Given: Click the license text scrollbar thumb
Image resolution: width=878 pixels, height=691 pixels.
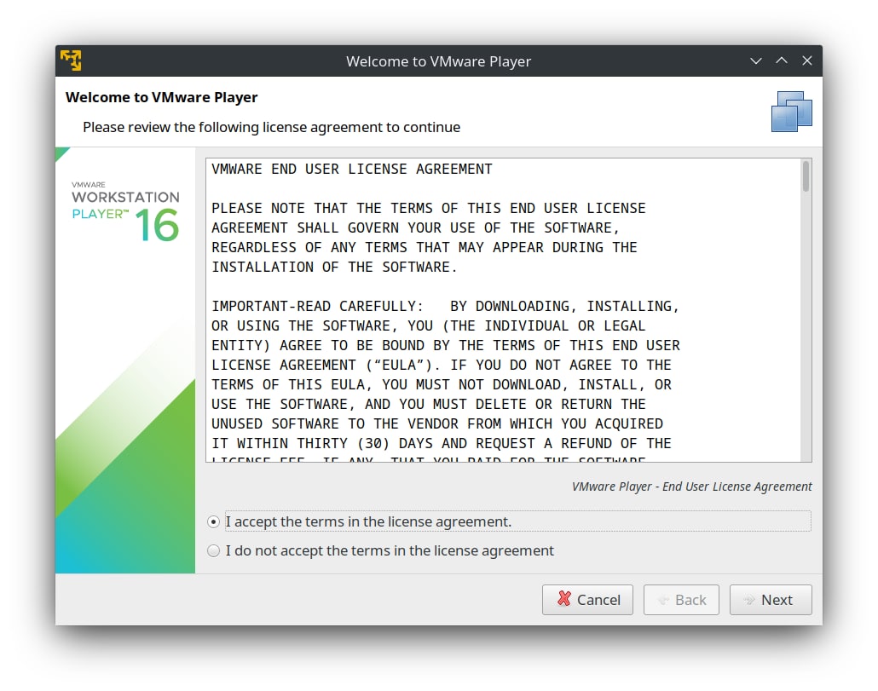Looking at the screenshot, I should 806,176.
